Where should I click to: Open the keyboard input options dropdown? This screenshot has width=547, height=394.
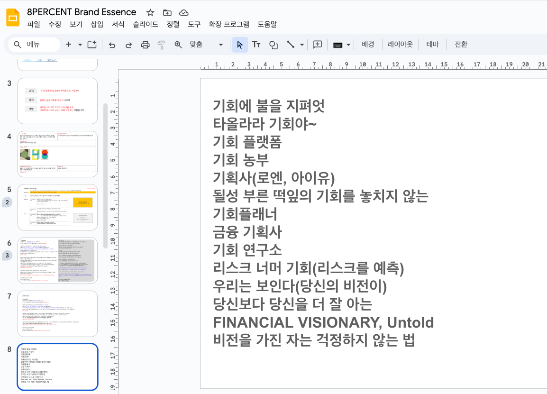pos(348,45)
